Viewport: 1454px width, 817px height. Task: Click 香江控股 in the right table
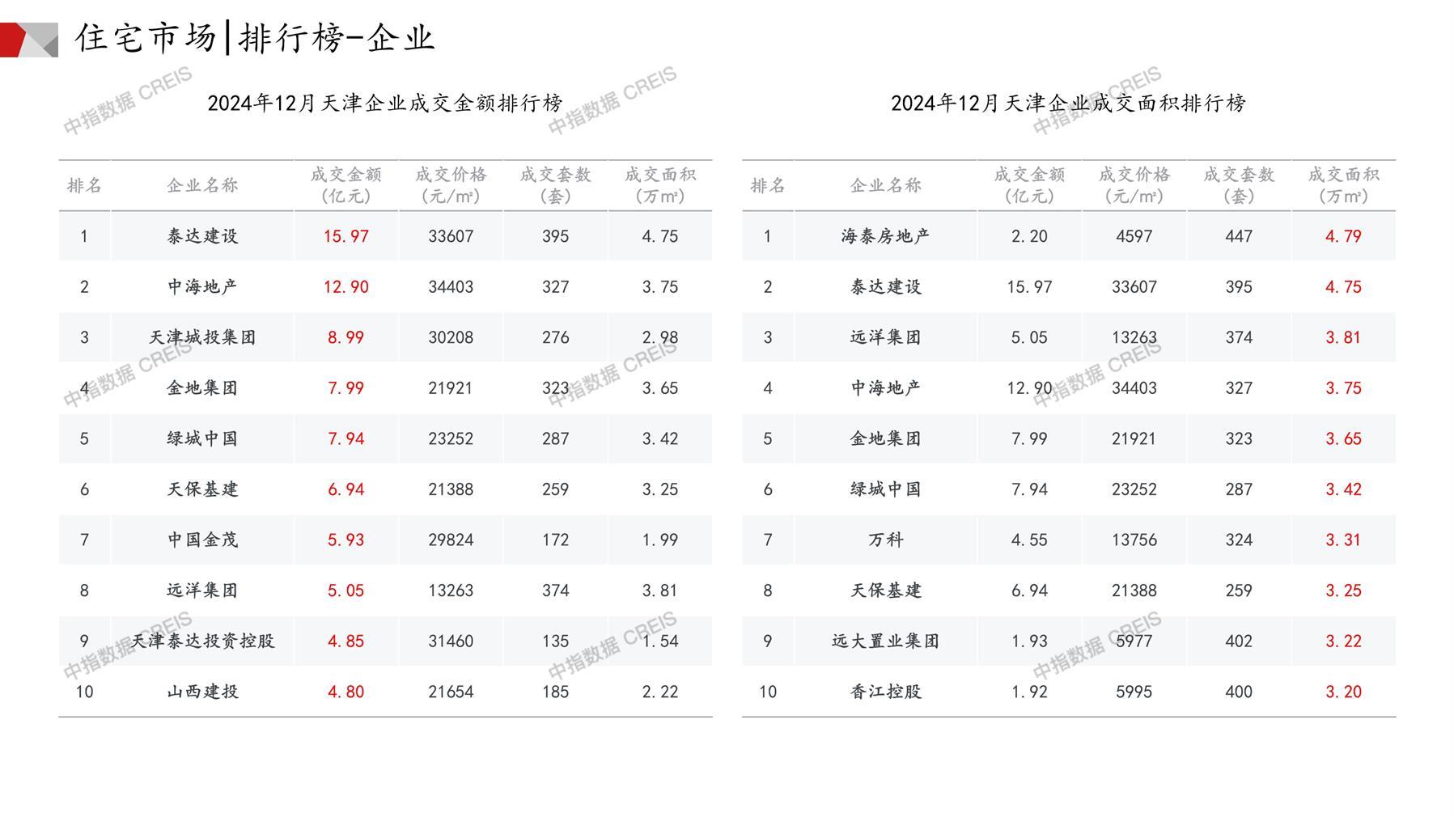[x=885, y=692]
